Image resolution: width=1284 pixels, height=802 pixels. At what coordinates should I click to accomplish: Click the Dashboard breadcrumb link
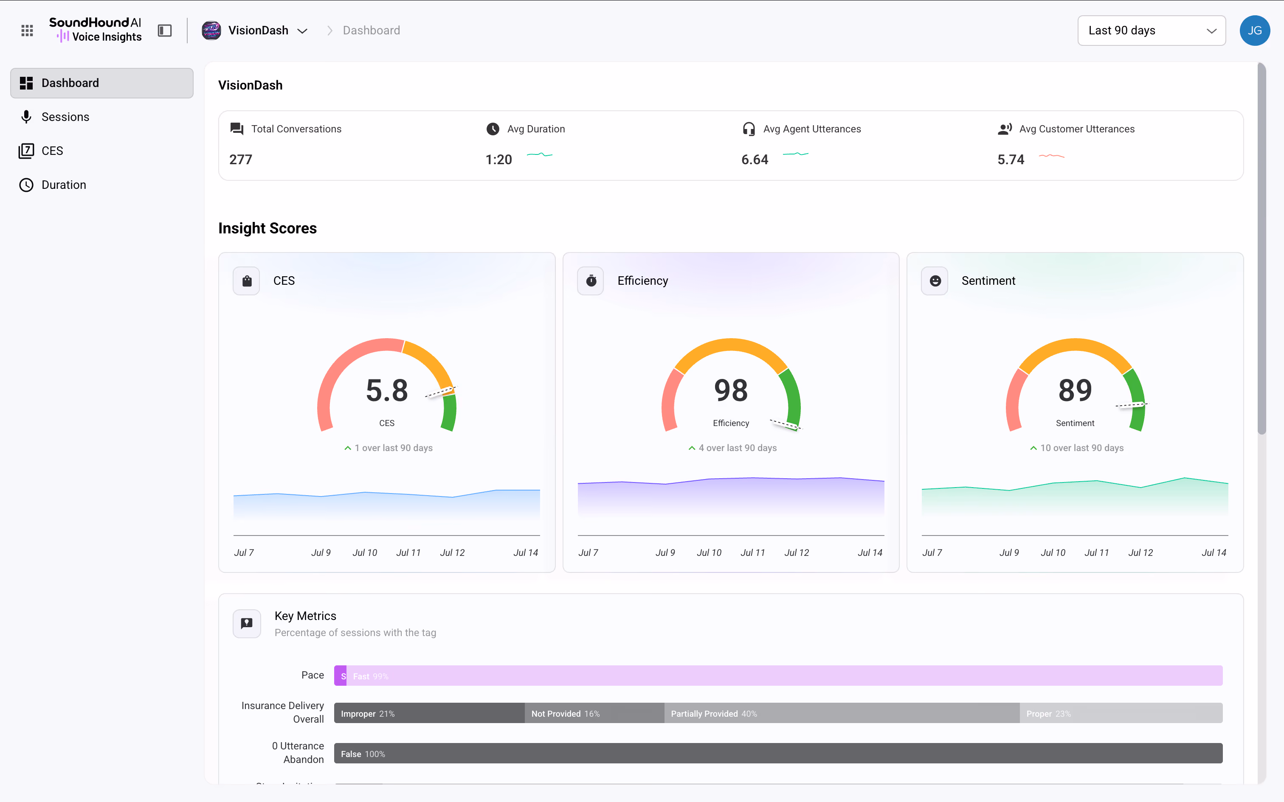point(372,30)
